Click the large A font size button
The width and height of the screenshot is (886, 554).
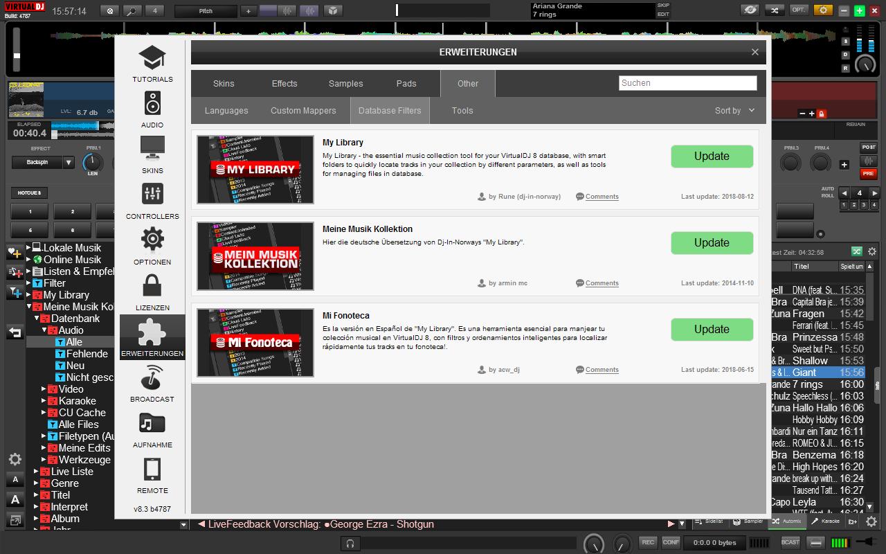coord(15,499)
